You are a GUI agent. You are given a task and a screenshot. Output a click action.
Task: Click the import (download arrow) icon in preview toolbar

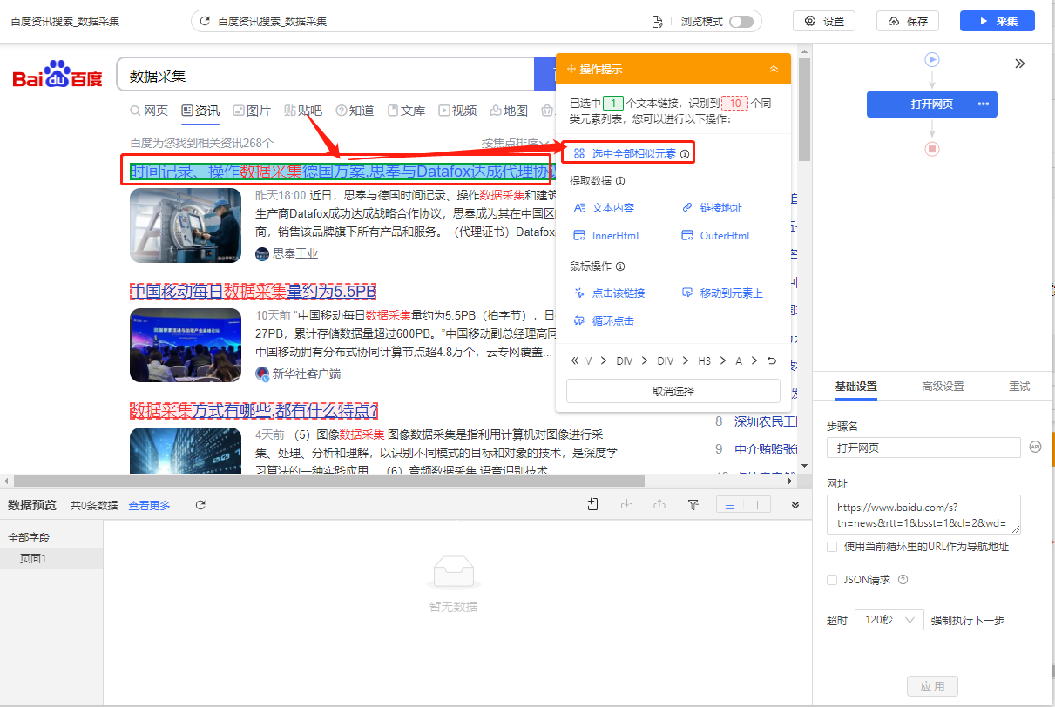pos(626,505)
